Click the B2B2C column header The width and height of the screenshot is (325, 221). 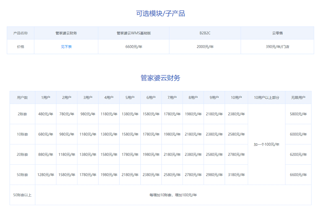click(x=205, y=33)
